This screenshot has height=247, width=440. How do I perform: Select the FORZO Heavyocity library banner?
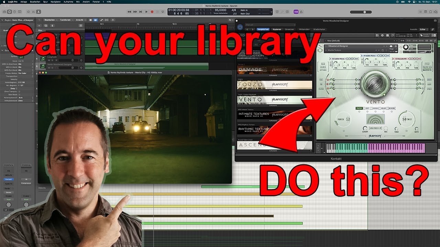pos(274,84)
